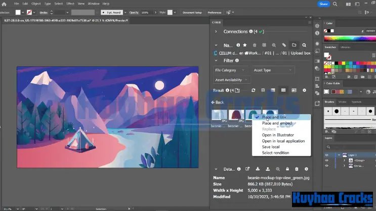Collapse the Details section chevron
This screenshot has width=376, height=211.
click(x=216, y=169)
